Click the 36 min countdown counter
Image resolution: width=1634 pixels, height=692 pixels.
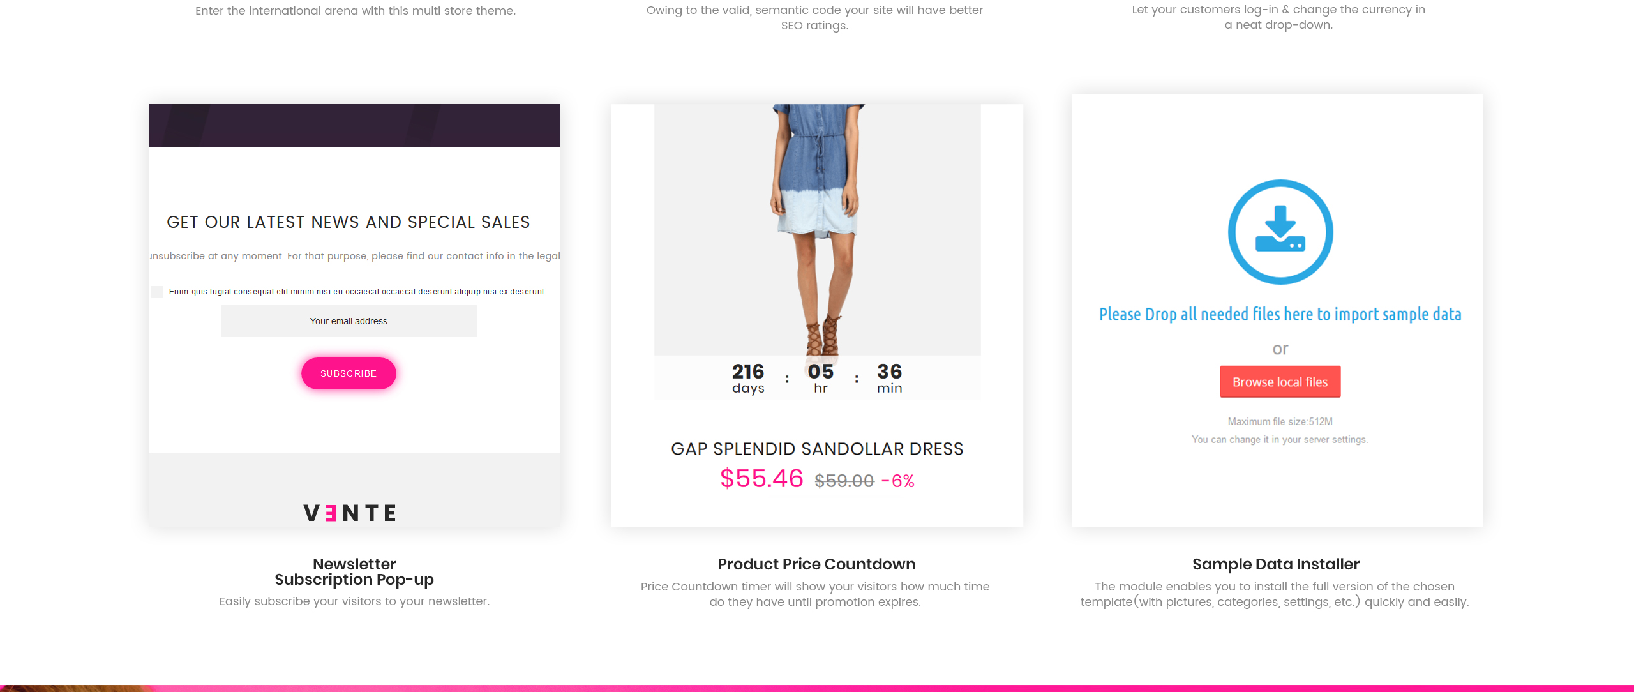[890, 379]
